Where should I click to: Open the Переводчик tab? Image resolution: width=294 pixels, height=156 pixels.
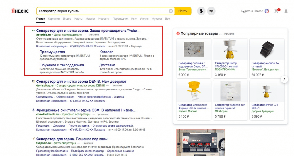[120, 19]
